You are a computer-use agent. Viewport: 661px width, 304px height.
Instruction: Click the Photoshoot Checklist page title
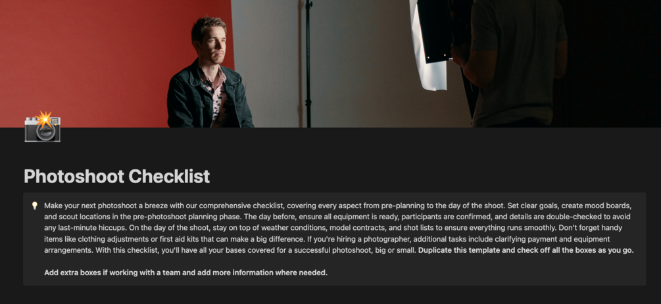(x=117, y=177)
